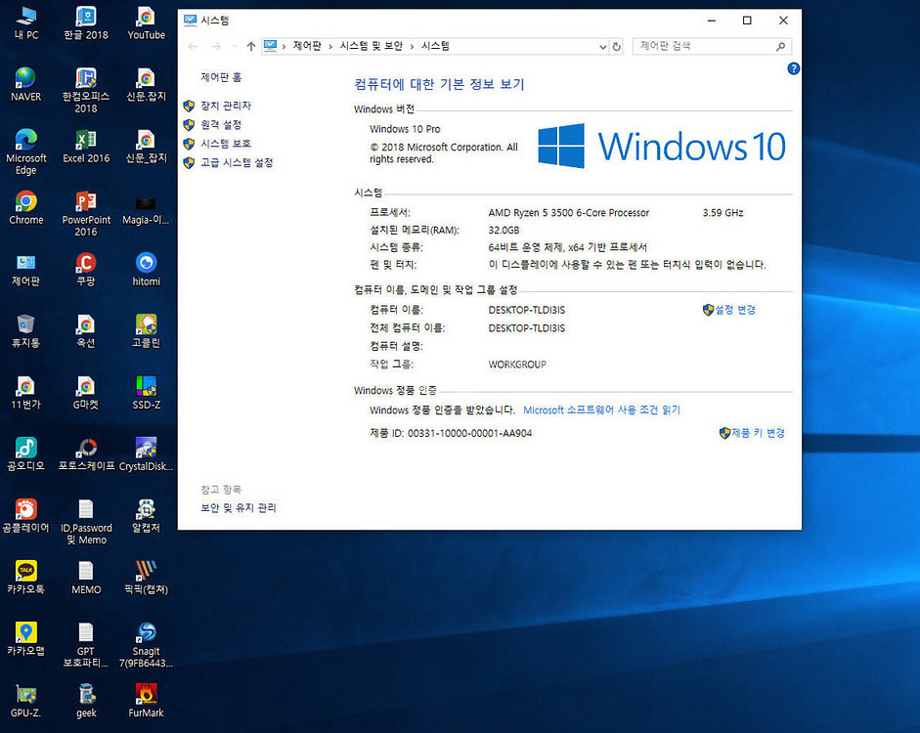Select the 제어판 desktop icon
920x733 pixels.
(x=25, y=270)
